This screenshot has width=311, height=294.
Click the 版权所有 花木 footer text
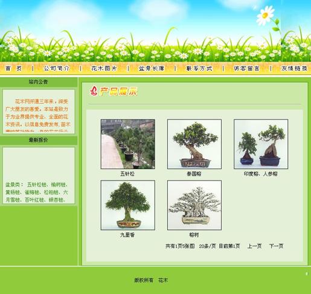coord(151,280)
